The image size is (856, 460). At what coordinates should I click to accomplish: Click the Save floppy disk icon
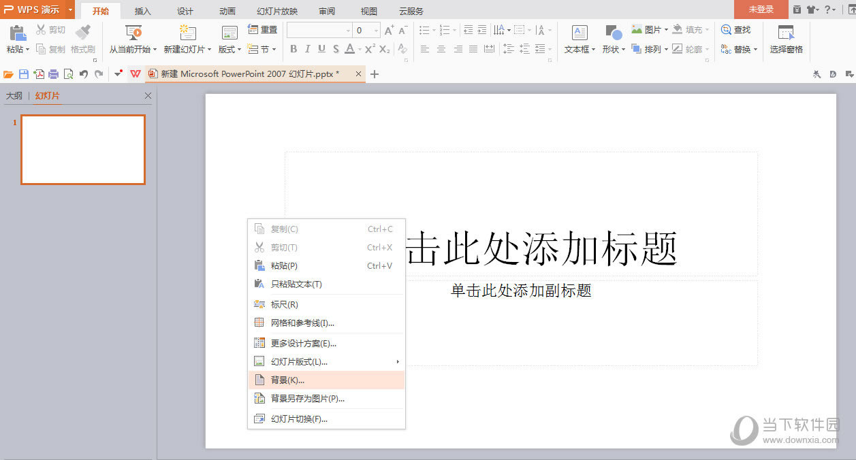[24, 74]
